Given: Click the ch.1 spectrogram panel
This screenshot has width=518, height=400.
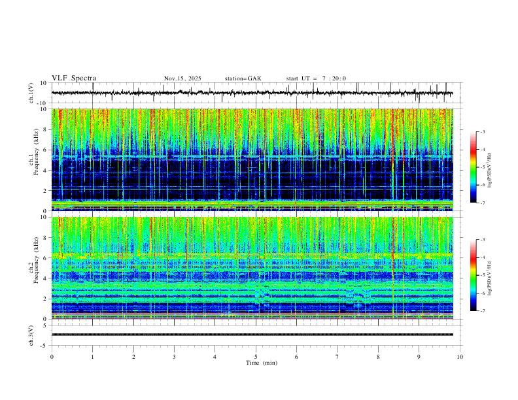Looking at the screenshot, I should point(252,159).
